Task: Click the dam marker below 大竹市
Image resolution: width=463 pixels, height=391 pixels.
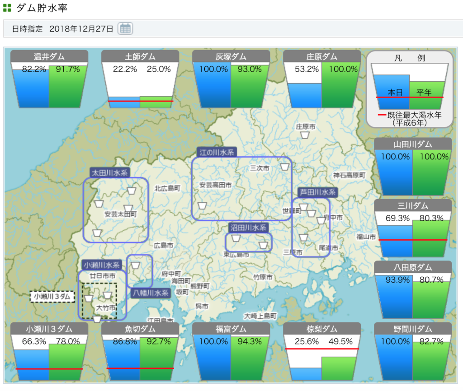Action: pos(97,319)
